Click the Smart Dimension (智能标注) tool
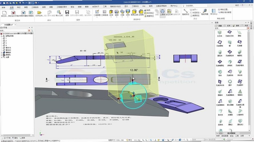 (x=185, y=12)
